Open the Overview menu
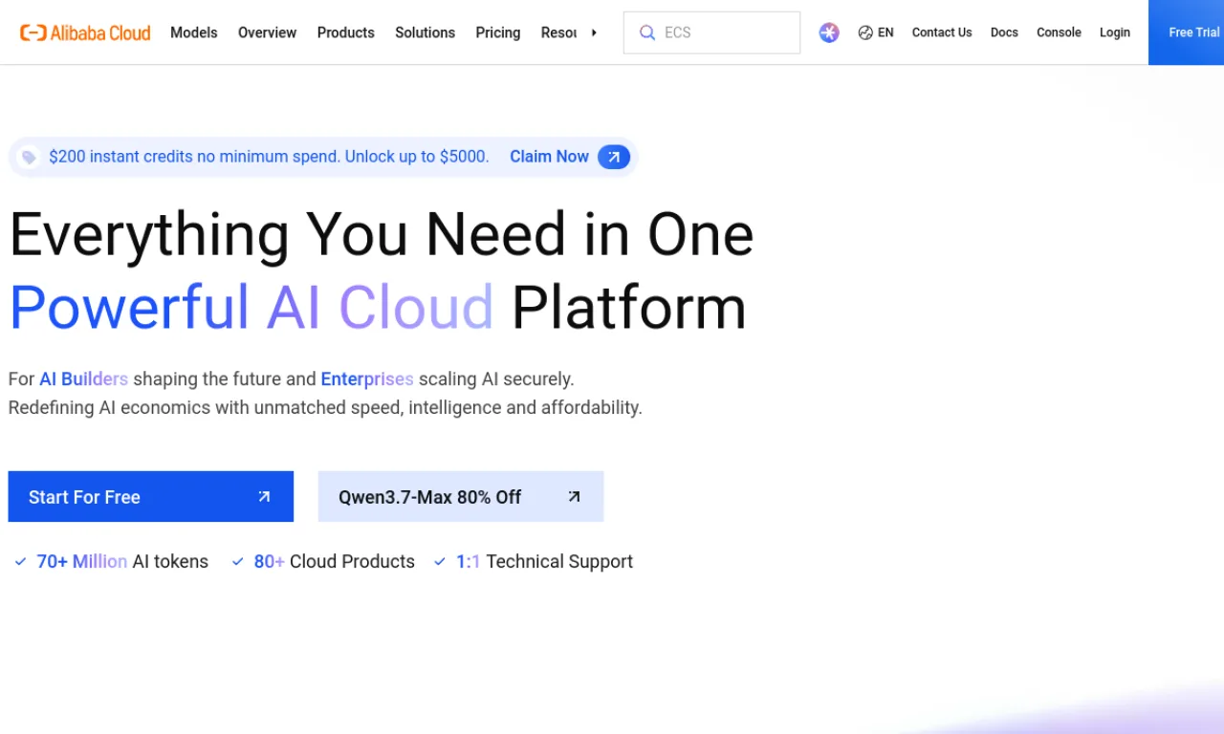Image resolution: width=1224 pixels, height=734 pixels. (x=267, y=32)
